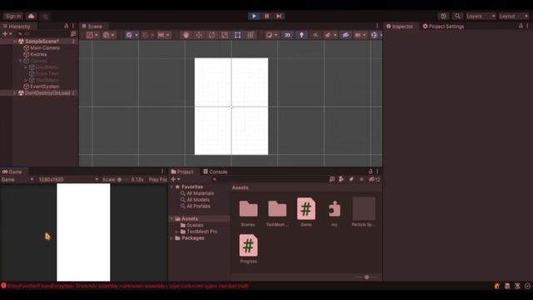Select the Scale tool
533x300 pixels.
tap(225, 35)
